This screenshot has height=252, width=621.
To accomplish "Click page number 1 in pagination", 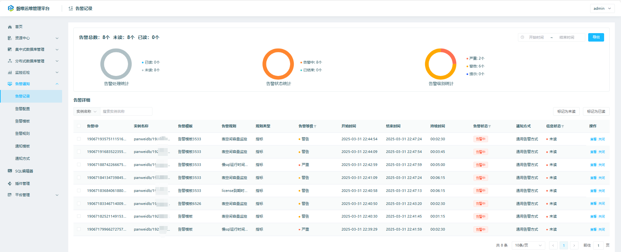I will click(564, 246).
